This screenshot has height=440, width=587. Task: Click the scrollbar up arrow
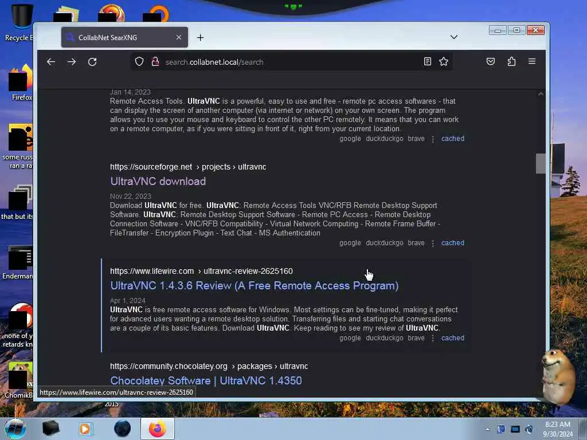[x=541, y=94]
